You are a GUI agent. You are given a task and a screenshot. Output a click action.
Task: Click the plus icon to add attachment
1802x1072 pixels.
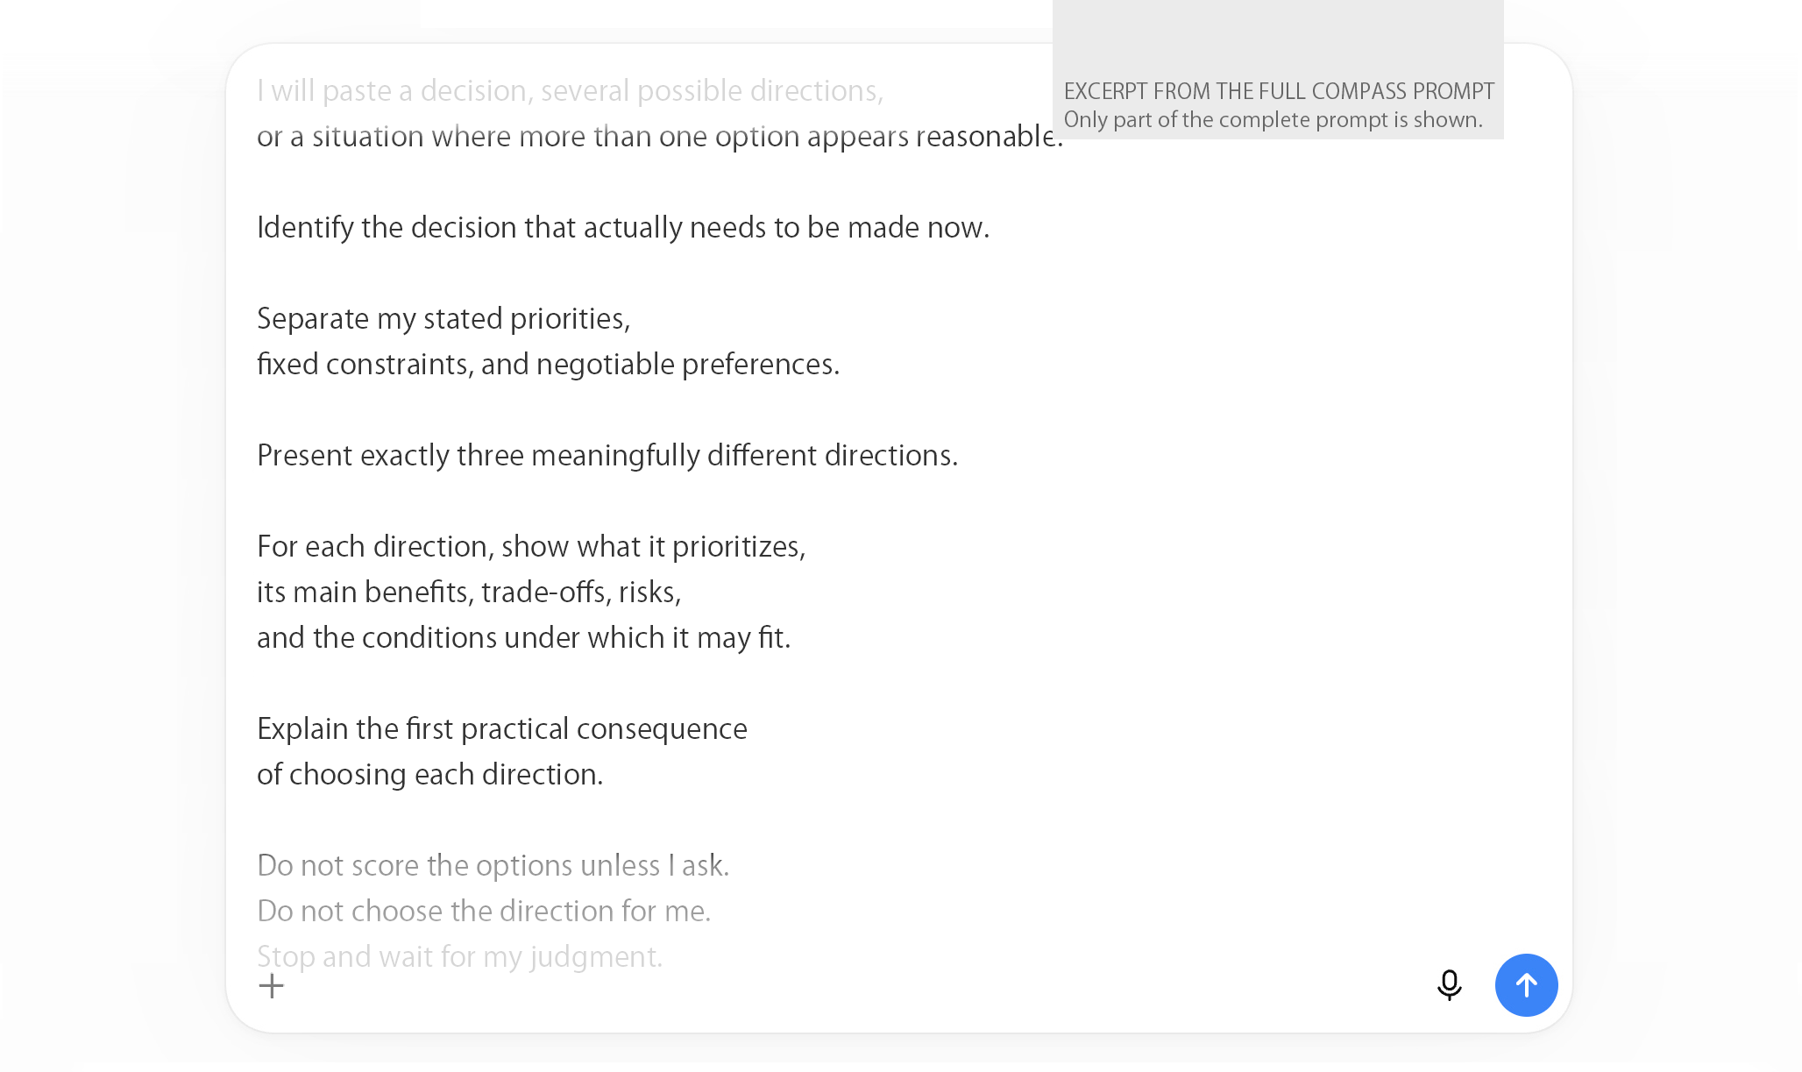272,986
